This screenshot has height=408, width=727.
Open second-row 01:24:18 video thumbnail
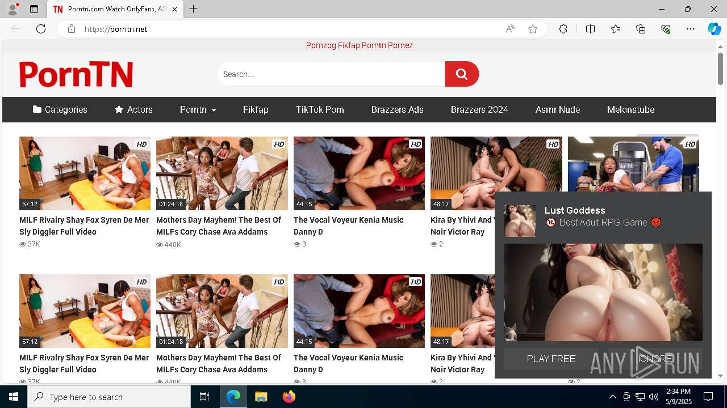click(222, 311)
